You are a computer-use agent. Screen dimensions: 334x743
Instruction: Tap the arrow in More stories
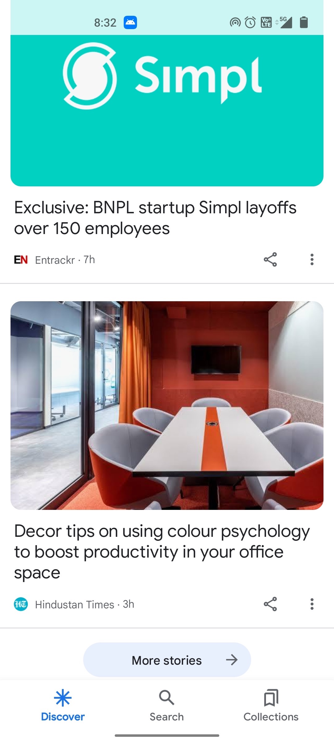232,660
